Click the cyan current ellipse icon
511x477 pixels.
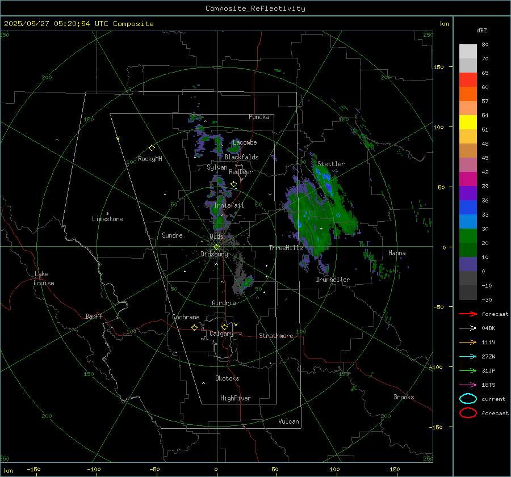(x=468, y=399)
